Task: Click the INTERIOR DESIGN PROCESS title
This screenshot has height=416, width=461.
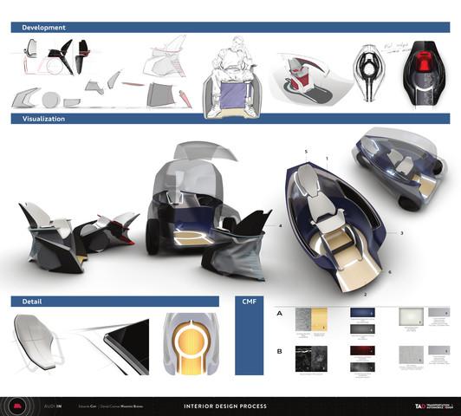Action: click(225, 406)
